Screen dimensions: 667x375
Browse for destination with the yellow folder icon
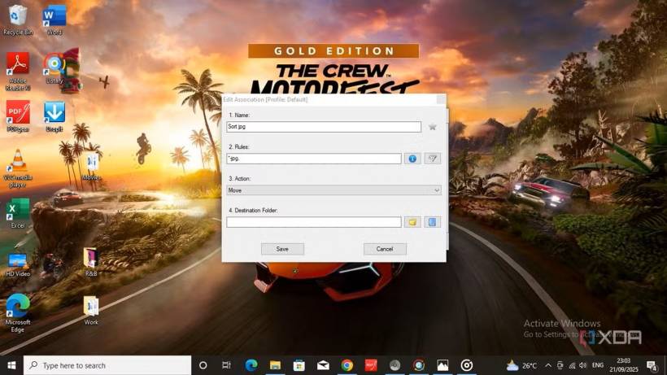coord(412,222)
